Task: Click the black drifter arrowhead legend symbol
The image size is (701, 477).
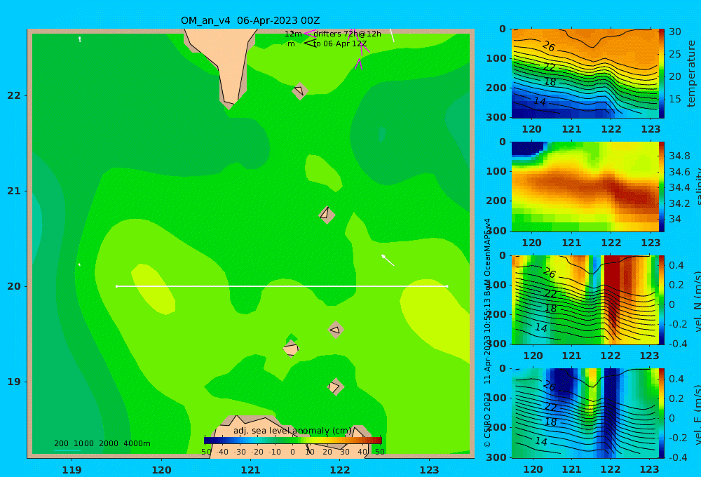Action: [x=310, y=43]
